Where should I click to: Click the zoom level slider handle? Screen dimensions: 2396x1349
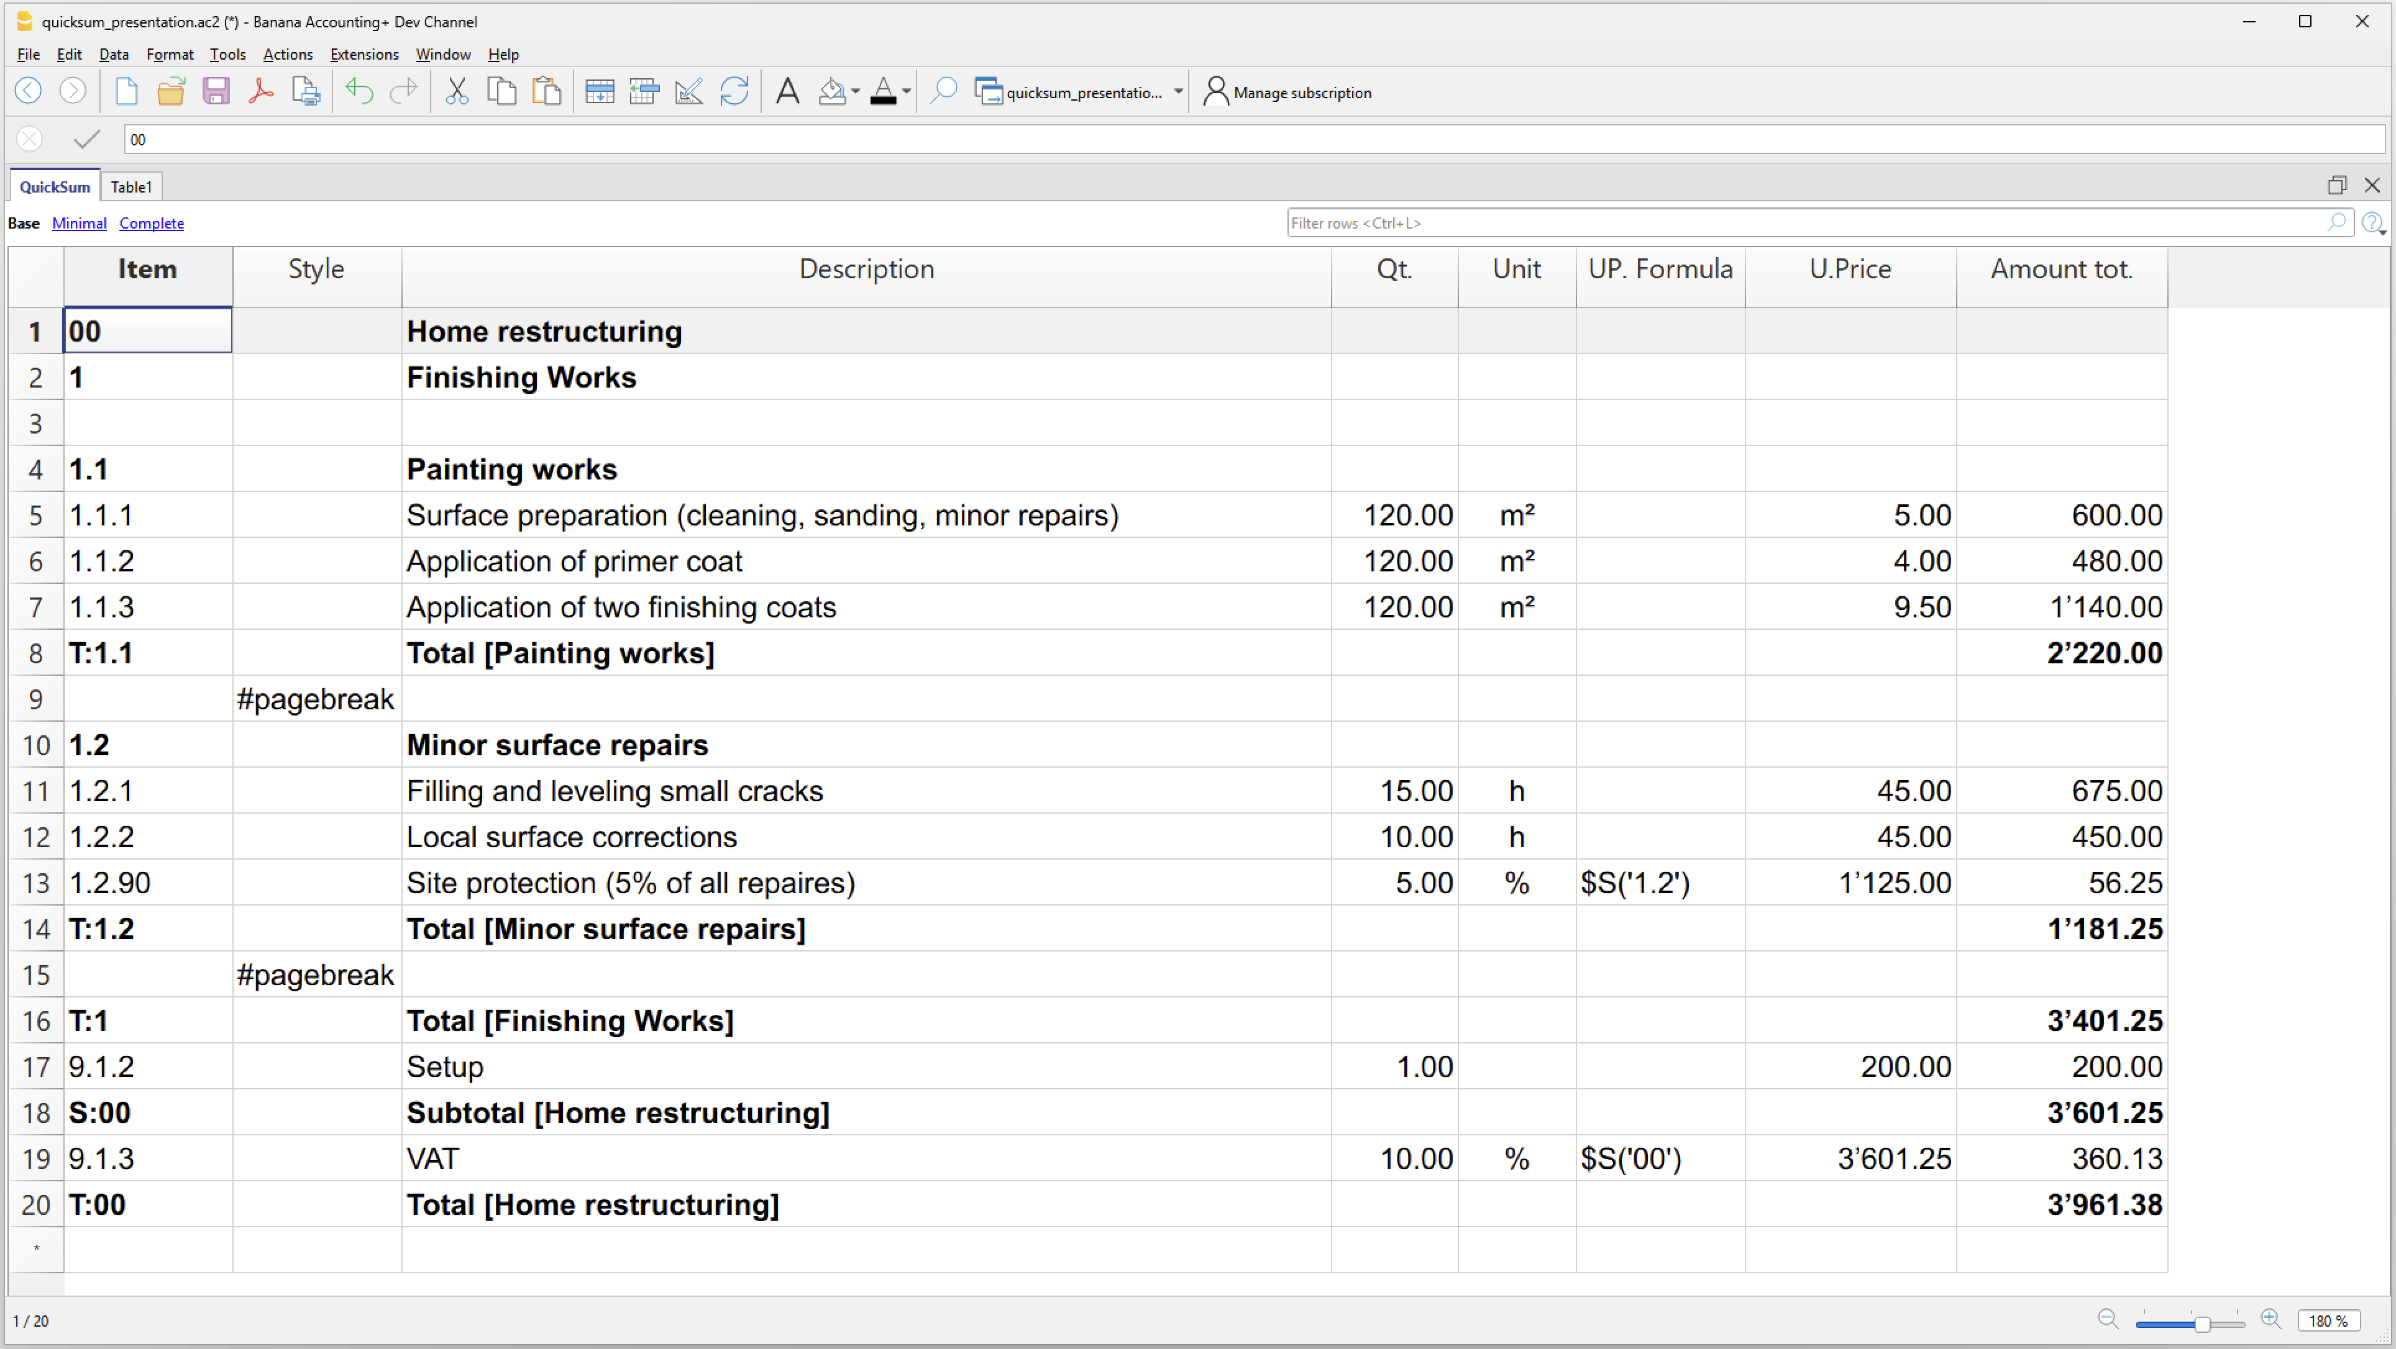pos(2202,1323)
